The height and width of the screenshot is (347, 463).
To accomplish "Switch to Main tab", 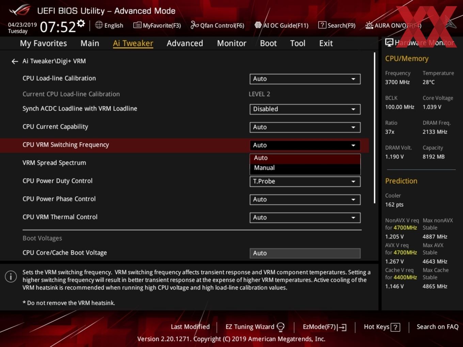I will (90, 43).
